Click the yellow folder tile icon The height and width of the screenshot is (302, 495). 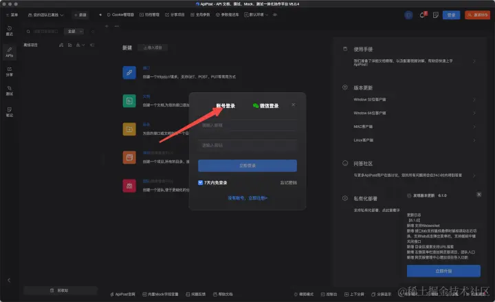[x=129, y=129]
